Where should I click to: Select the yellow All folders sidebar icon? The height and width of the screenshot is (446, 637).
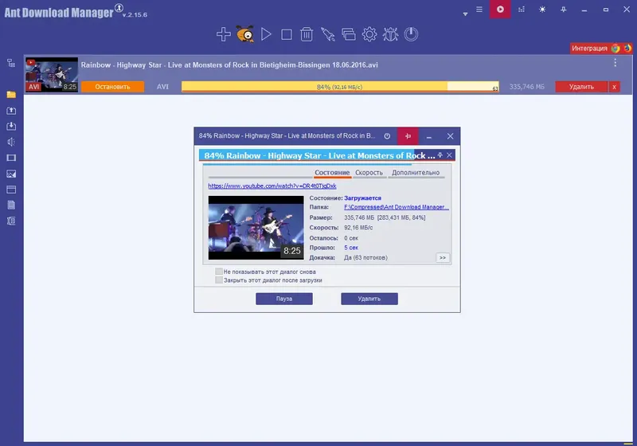pos(11,95)
